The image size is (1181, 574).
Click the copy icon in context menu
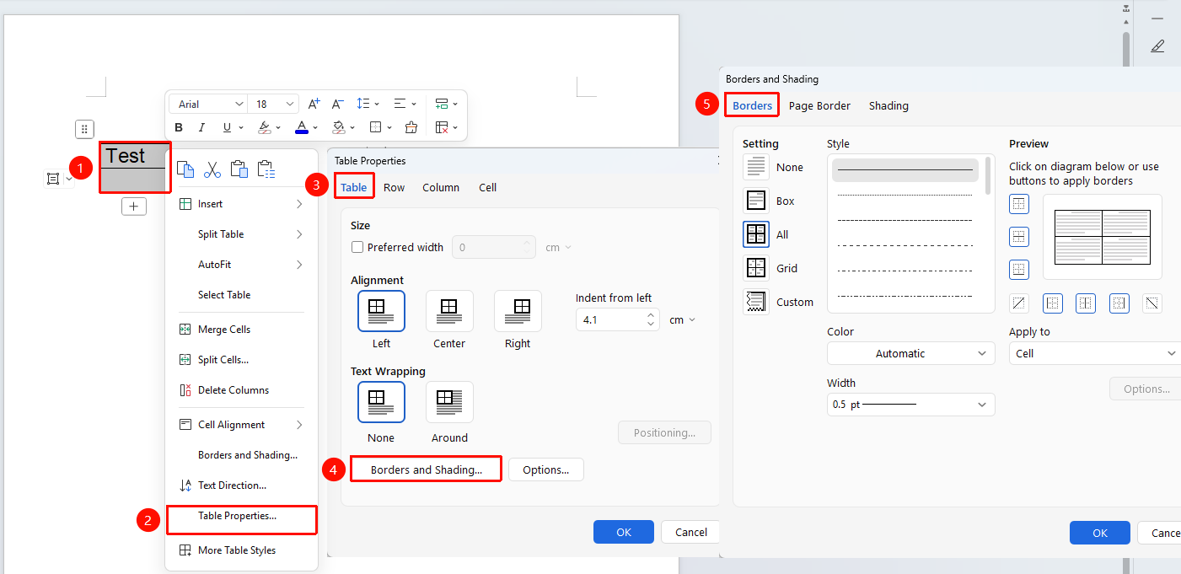pyautogui.click(x=185, y=169)
